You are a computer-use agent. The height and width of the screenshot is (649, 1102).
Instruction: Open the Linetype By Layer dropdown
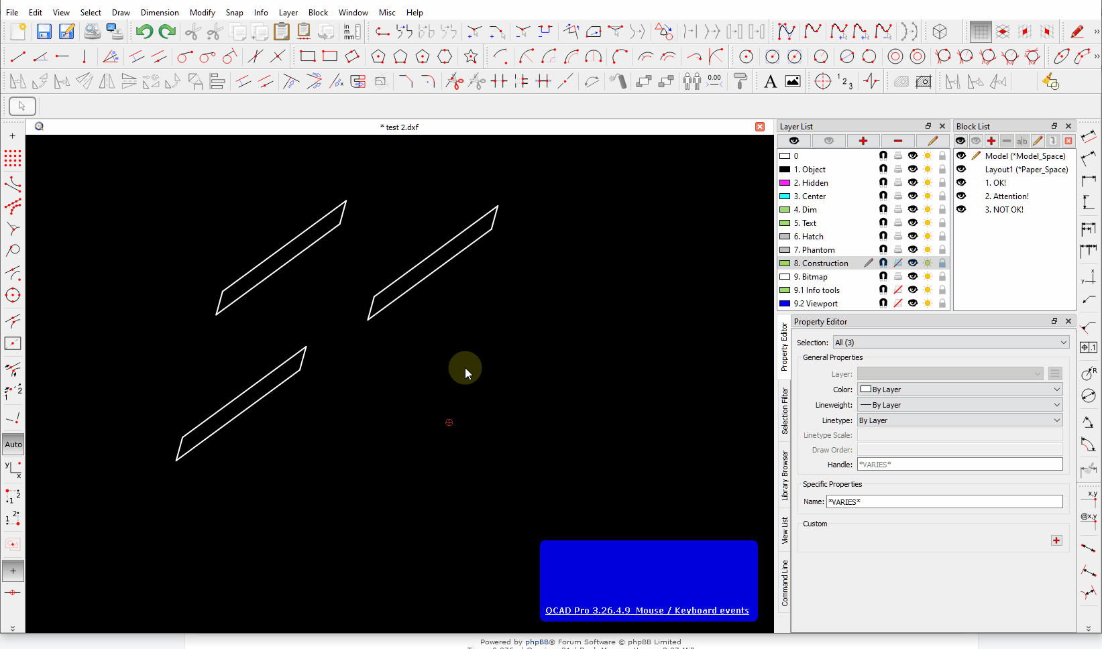point(960,420)
